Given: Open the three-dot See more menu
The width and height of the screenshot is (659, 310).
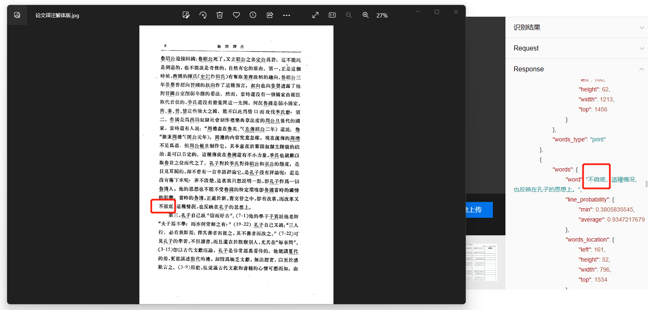Looking at the screenshot, I should [x=287, y=15].
